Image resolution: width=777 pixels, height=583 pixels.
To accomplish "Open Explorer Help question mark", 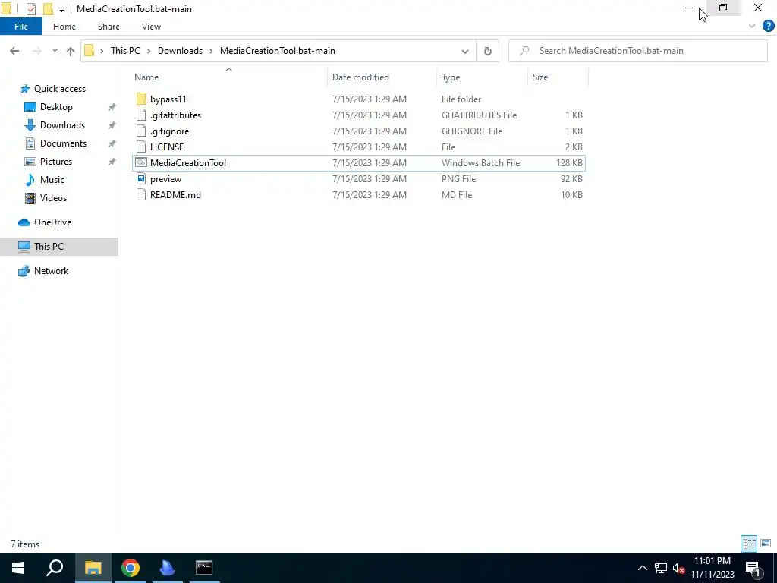I will point(768,27).
